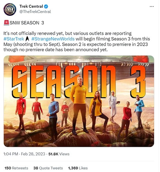This screenshot has height=172, width=160.
Task: Click the blue verified badge
Action: [x=46, y=7]
